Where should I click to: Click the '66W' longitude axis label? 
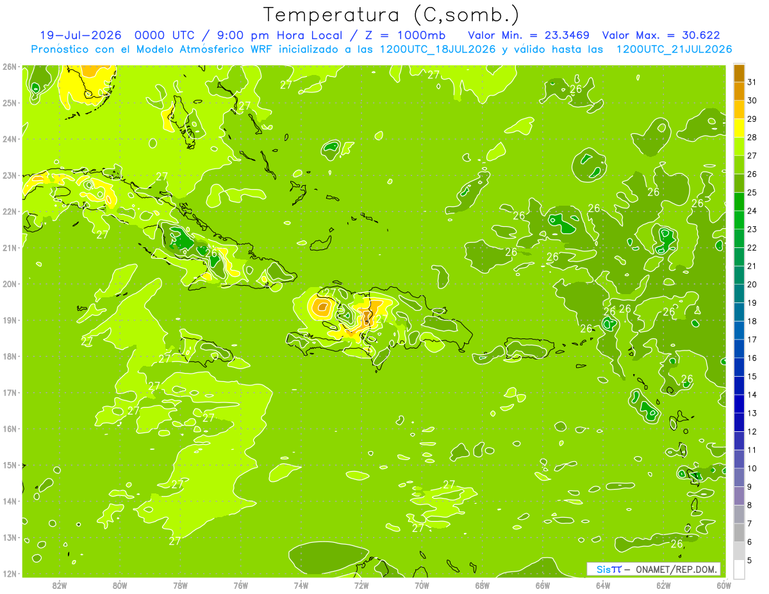pyautogui.click(x=543, y=585)
